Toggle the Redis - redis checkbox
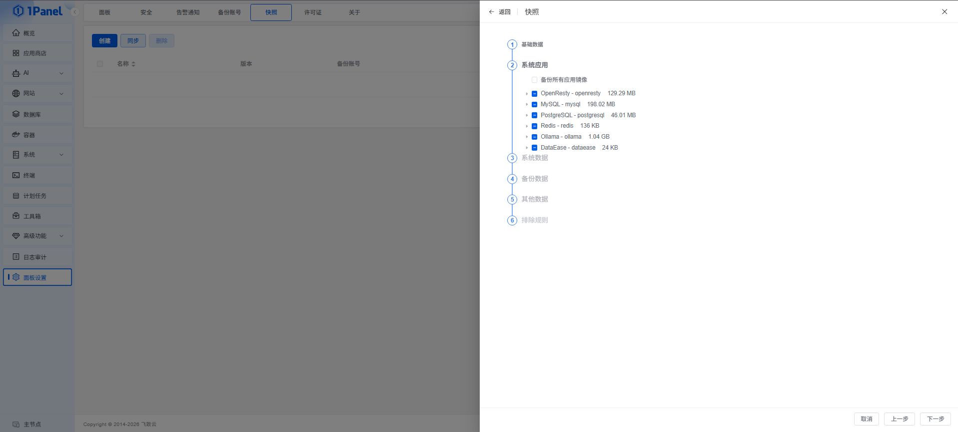The width and height of the screenshot is (958, 432). tap(534, 126)
